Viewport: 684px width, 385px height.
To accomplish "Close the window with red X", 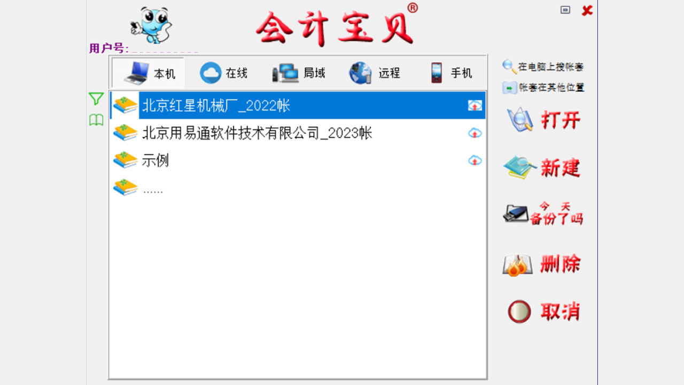I will click(x=587, y=10).
